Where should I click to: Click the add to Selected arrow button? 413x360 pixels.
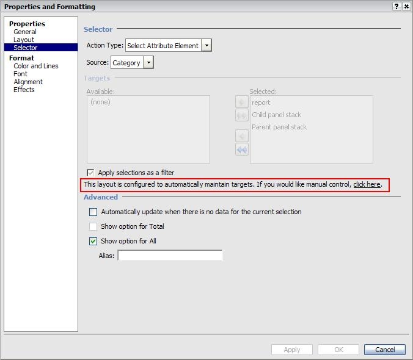click(242, 103)
